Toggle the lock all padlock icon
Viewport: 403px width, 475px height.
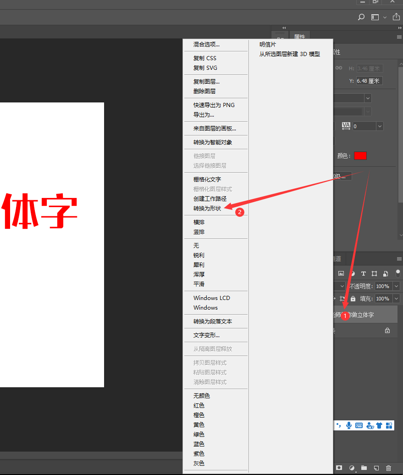[353, 299]
